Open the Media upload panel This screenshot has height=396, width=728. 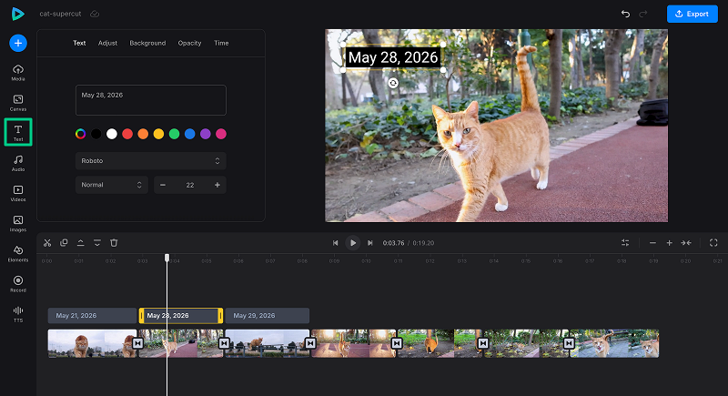click(18, 73)
